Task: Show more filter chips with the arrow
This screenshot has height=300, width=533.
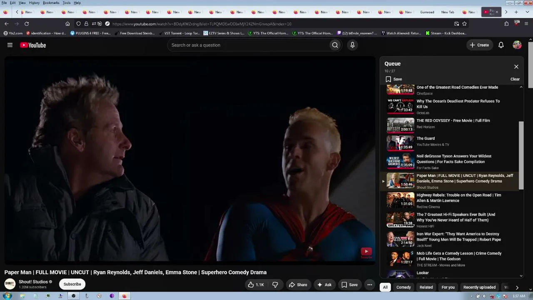Action: (517, 287)
